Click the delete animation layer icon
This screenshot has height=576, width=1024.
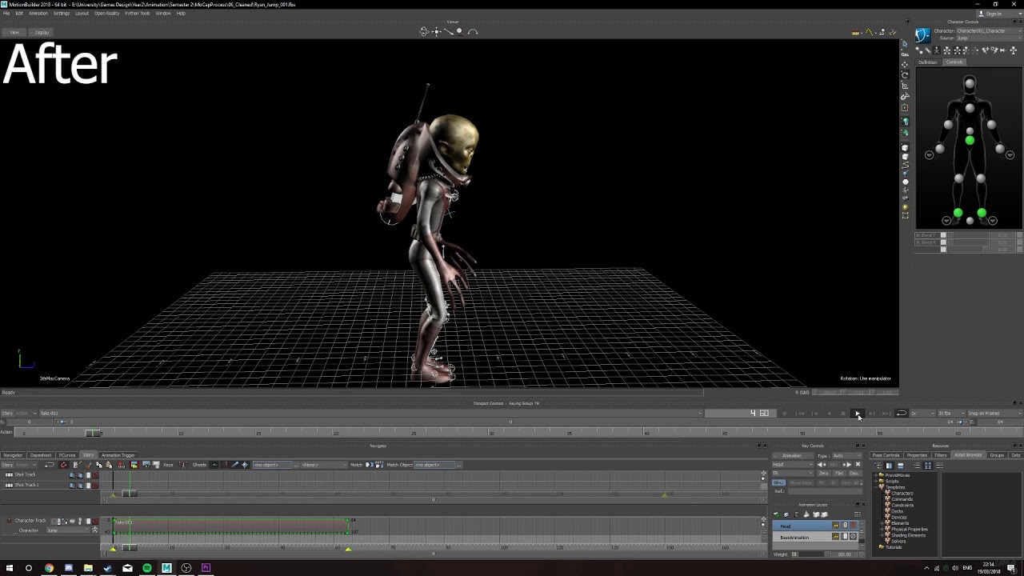[x=797, y=514]
